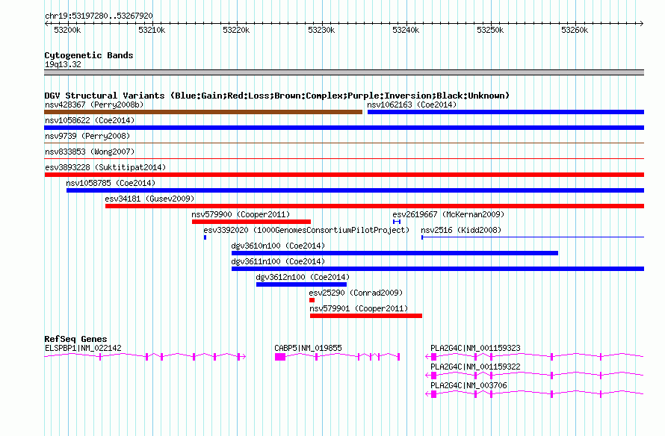Click the nsv1058622 blue gain bar

coord(344,128)
